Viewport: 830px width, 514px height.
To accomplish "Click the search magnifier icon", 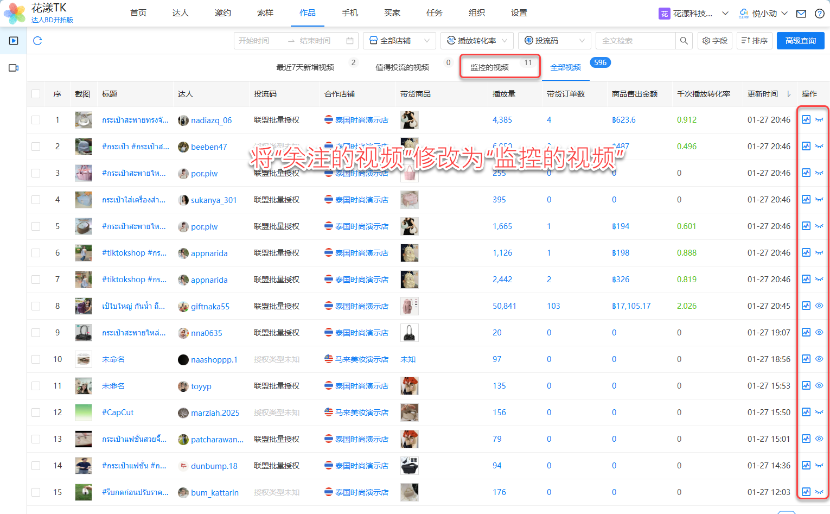I will coord(684,41).
